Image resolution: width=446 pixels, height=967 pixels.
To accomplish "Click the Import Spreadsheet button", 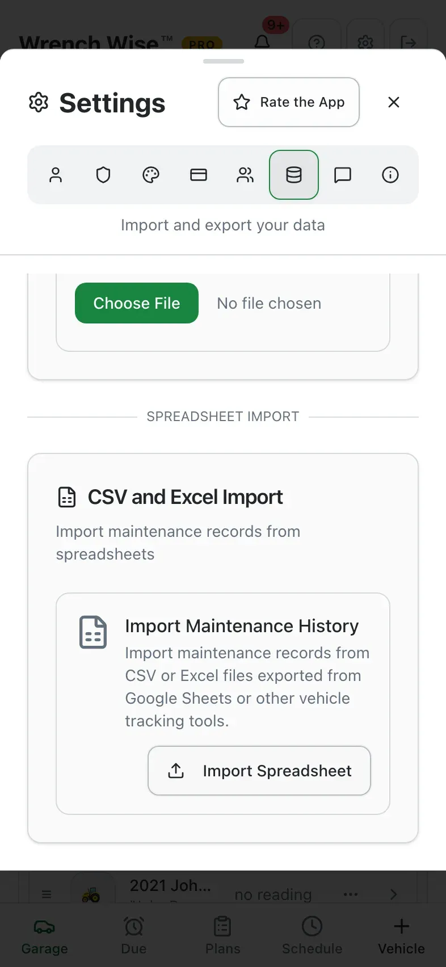I will click(259, 771).
